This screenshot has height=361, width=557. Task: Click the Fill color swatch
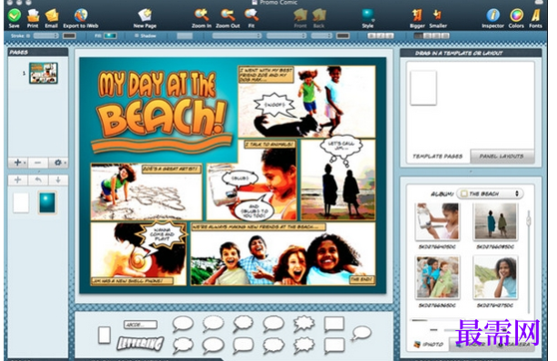pyautogui.click(x=111, y=35)
